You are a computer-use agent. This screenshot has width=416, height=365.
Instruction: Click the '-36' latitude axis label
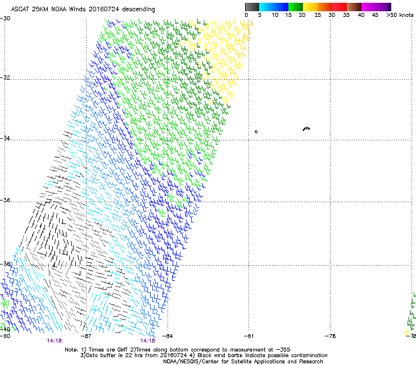5,200
